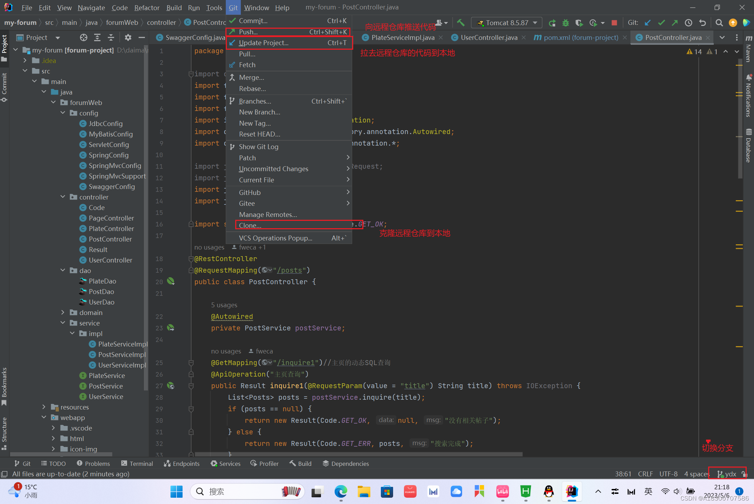Open Search Everywhere magnifier icon
This screenshot has height=504, width=754.
719,22
